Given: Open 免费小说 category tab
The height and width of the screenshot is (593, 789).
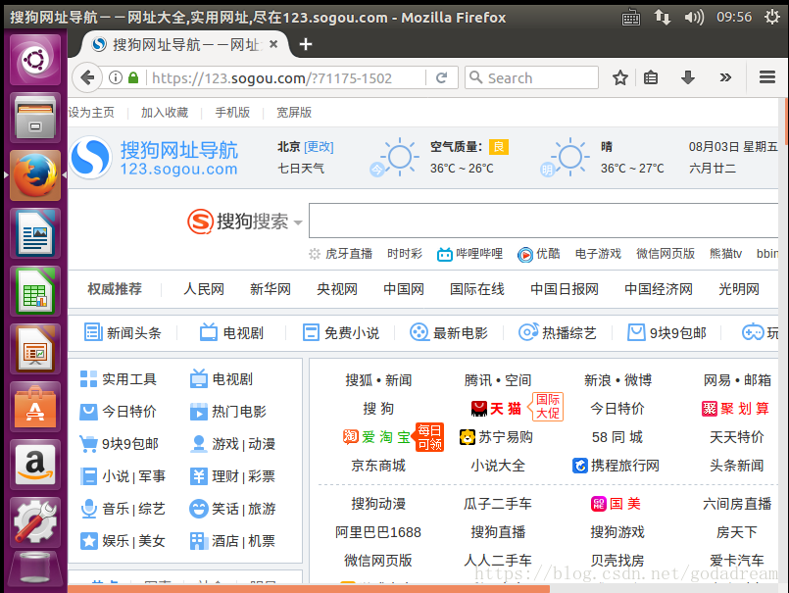Looking at the screenshot, I should [x=341, y=332].
